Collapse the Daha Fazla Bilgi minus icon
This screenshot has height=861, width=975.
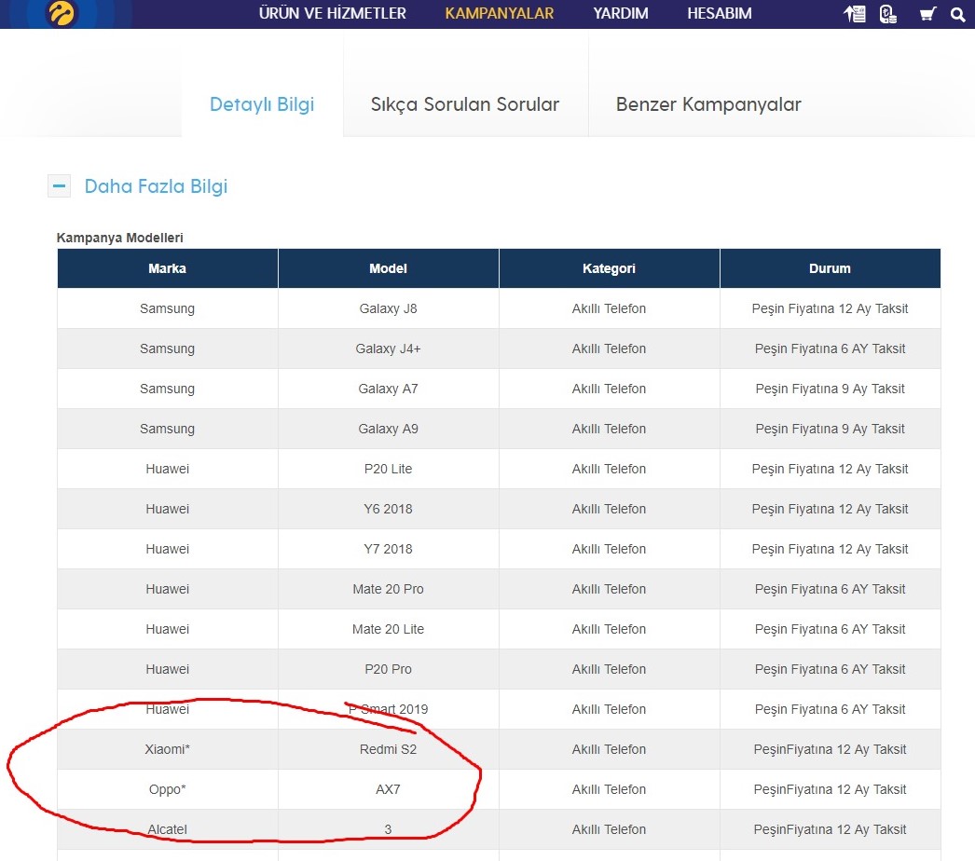click(59, 185)
